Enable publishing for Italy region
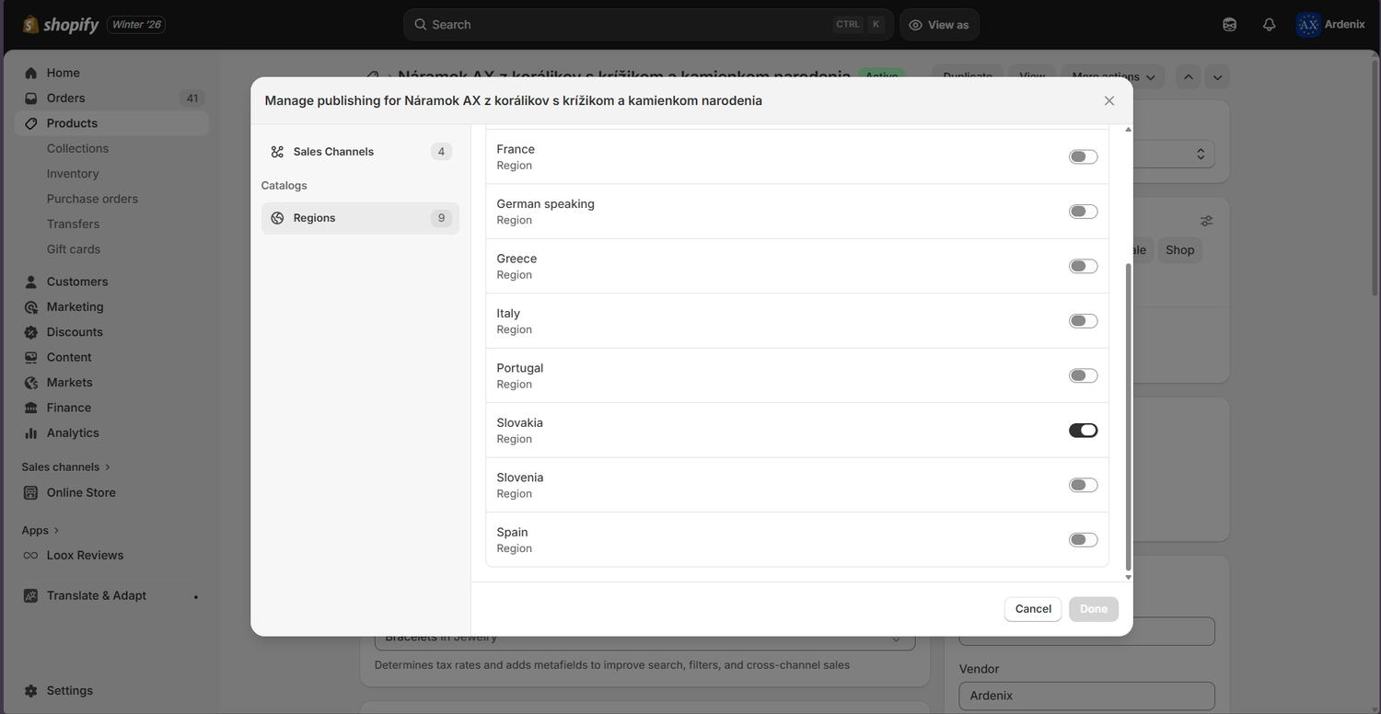Image resolution: width=1381 pixels, height=714 pixels. pos(1083,321)
